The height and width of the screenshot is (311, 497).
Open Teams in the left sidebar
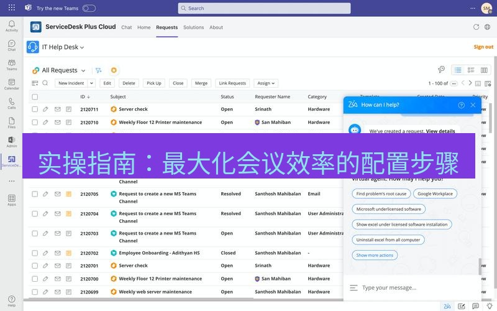(x=12, y=65)
